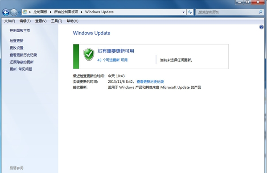Click the magnifier search icon

[x=260, y=12]
